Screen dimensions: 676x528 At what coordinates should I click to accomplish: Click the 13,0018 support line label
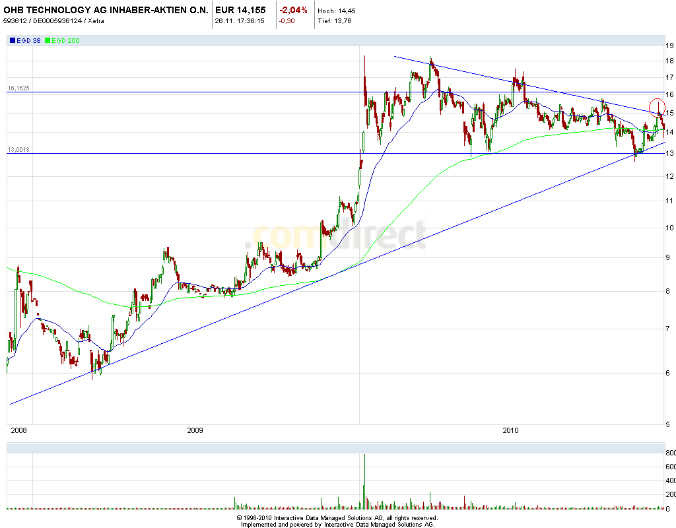click(18, 150)
